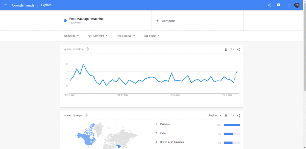Image resolution: width=306 pixels, height=149 pixels.
Task: Select Pakistan in the region list
Action: [165, 124]
